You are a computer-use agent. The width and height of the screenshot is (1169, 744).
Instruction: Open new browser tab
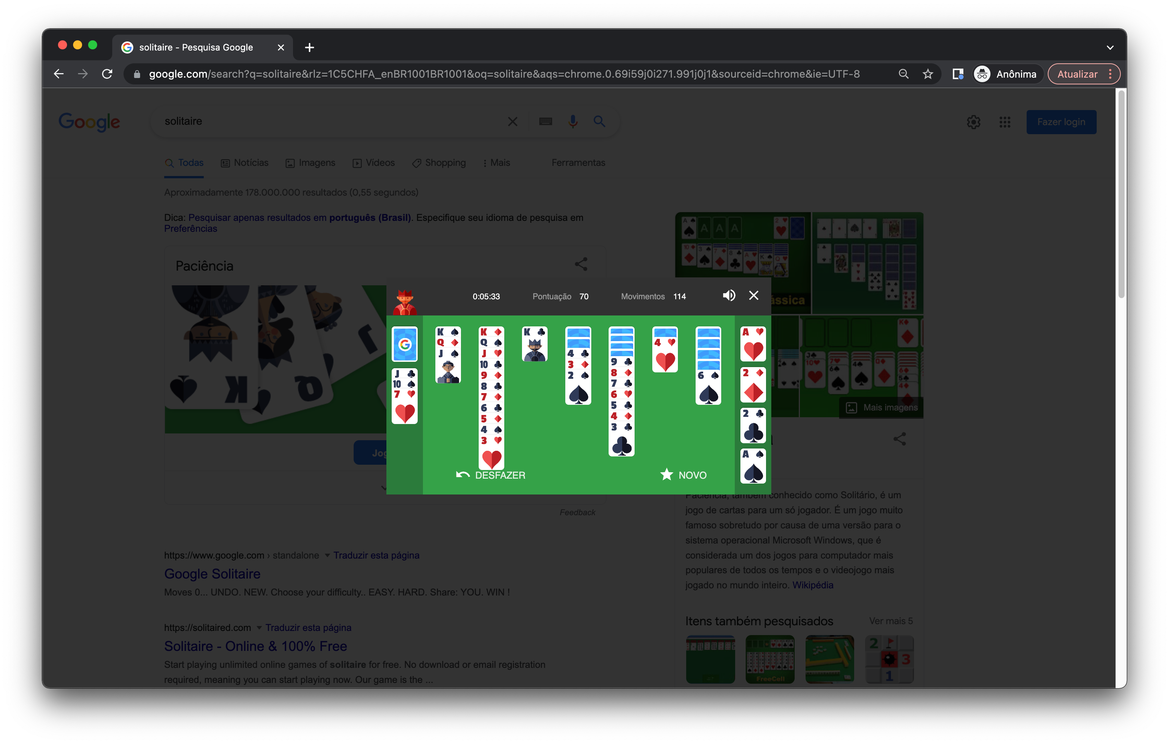coord(309,47)
